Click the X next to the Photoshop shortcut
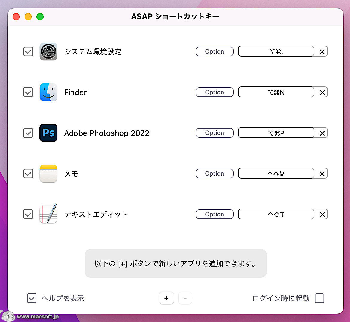350x322 pixels. click(322, 133)
